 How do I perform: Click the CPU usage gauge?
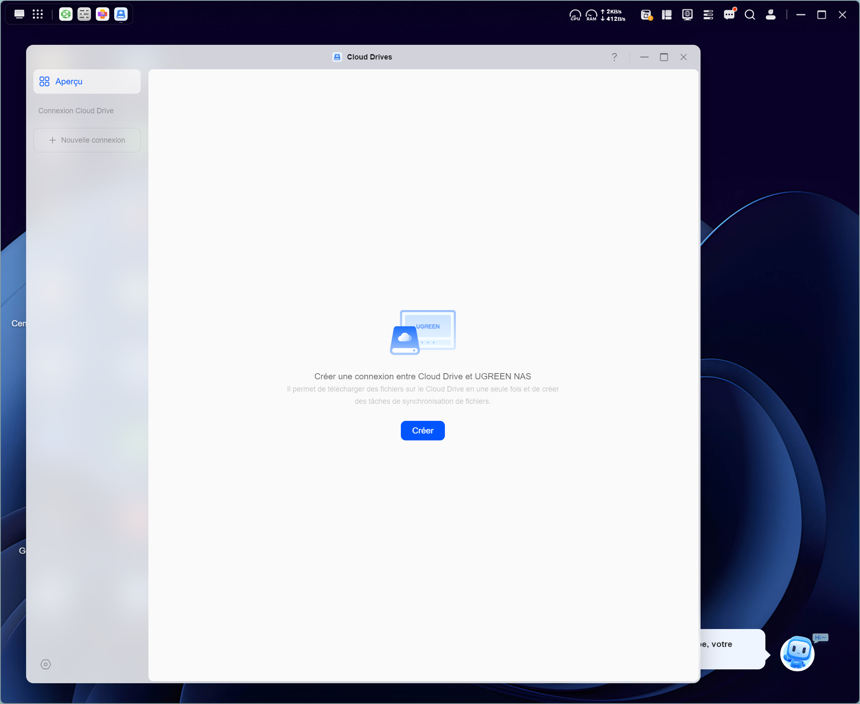coord(575,15)
